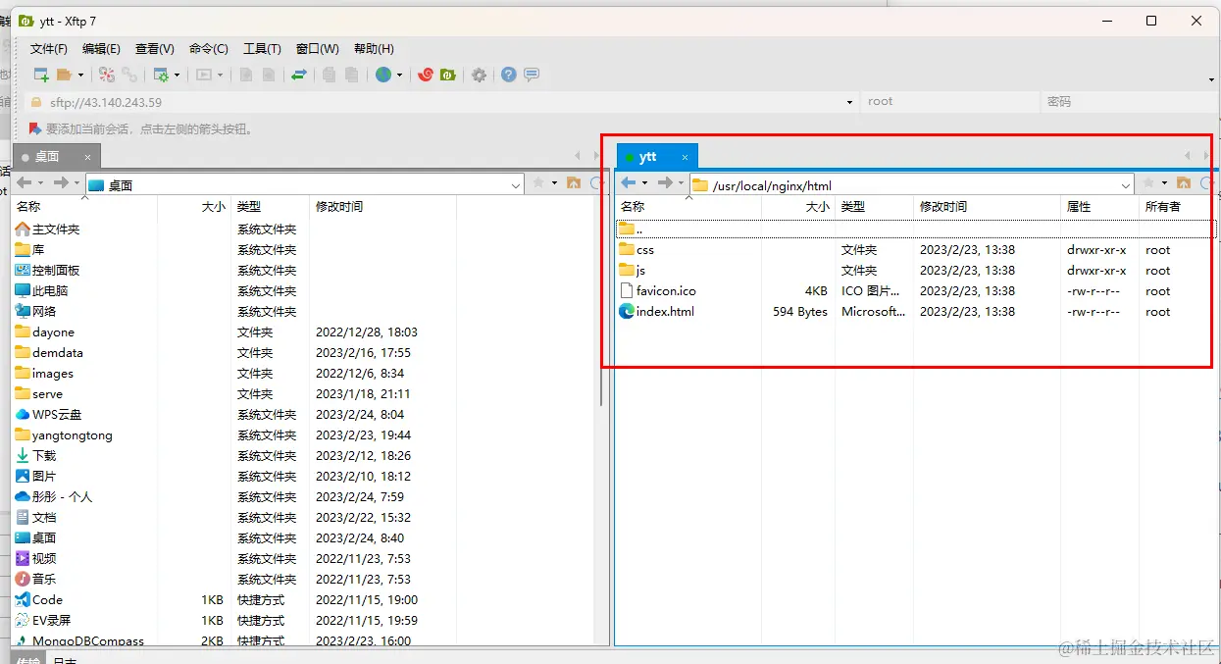The width and height of the screenshot is (1221, 664).
Task: Open remote pane favorites star dropdown arrow
Action: [x=1164, y=183]
